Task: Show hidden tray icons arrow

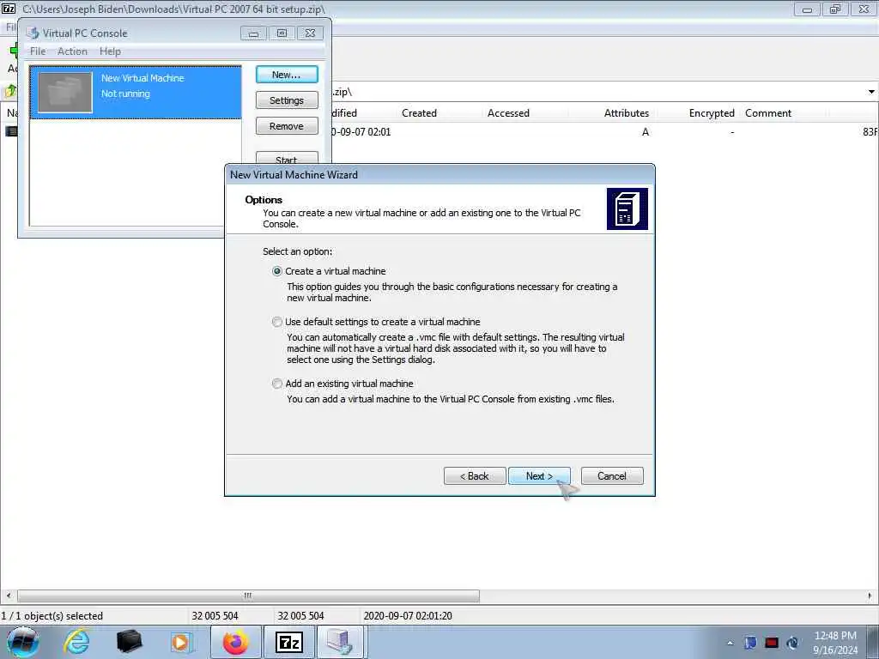Action: click(730, 644)
